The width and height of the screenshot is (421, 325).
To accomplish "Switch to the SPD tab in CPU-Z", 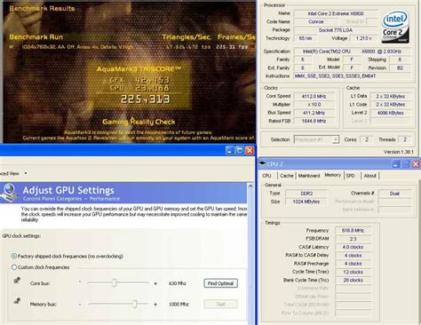I will 350,176.
